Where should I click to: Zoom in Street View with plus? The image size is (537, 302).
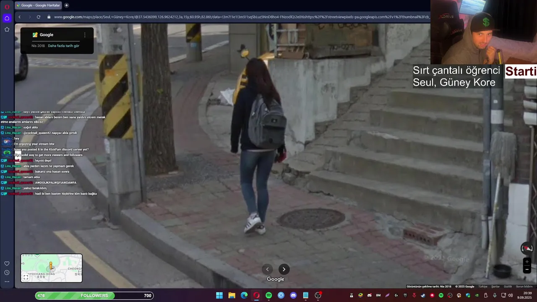(527, 262)
